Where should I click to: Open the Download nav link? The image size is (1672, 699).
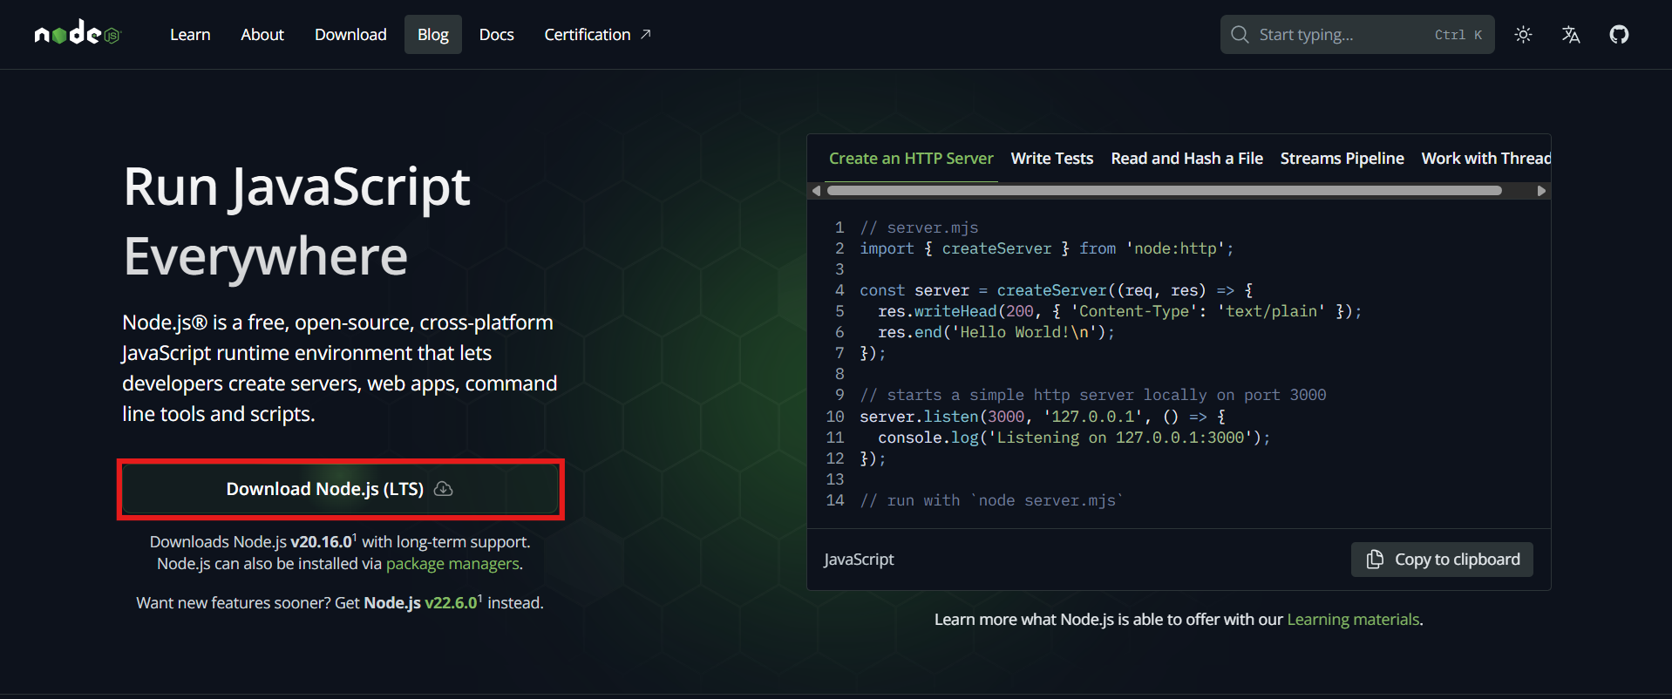(x=350, y=35)
